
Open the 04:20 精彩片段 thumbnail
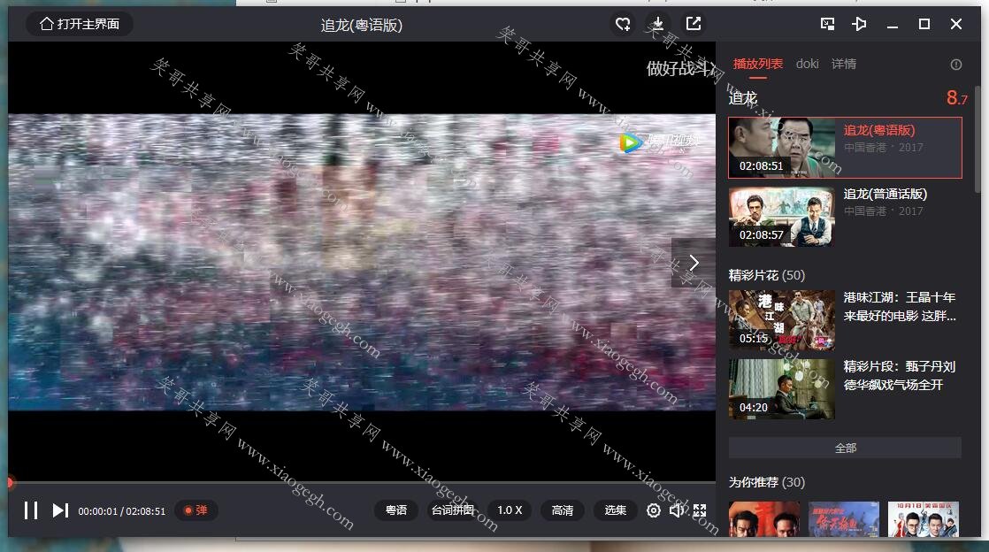782,389
